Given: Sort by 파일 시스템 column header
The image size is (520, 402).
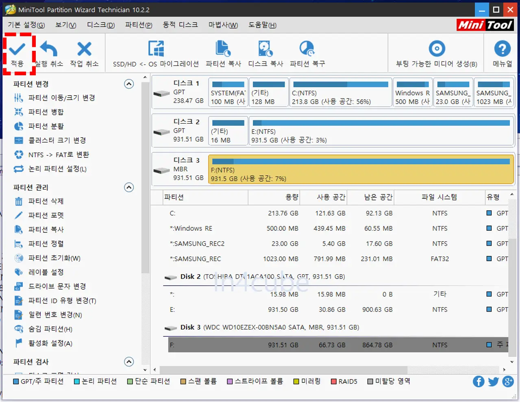Looking at the screenshot, I should [x=439, y=197].
